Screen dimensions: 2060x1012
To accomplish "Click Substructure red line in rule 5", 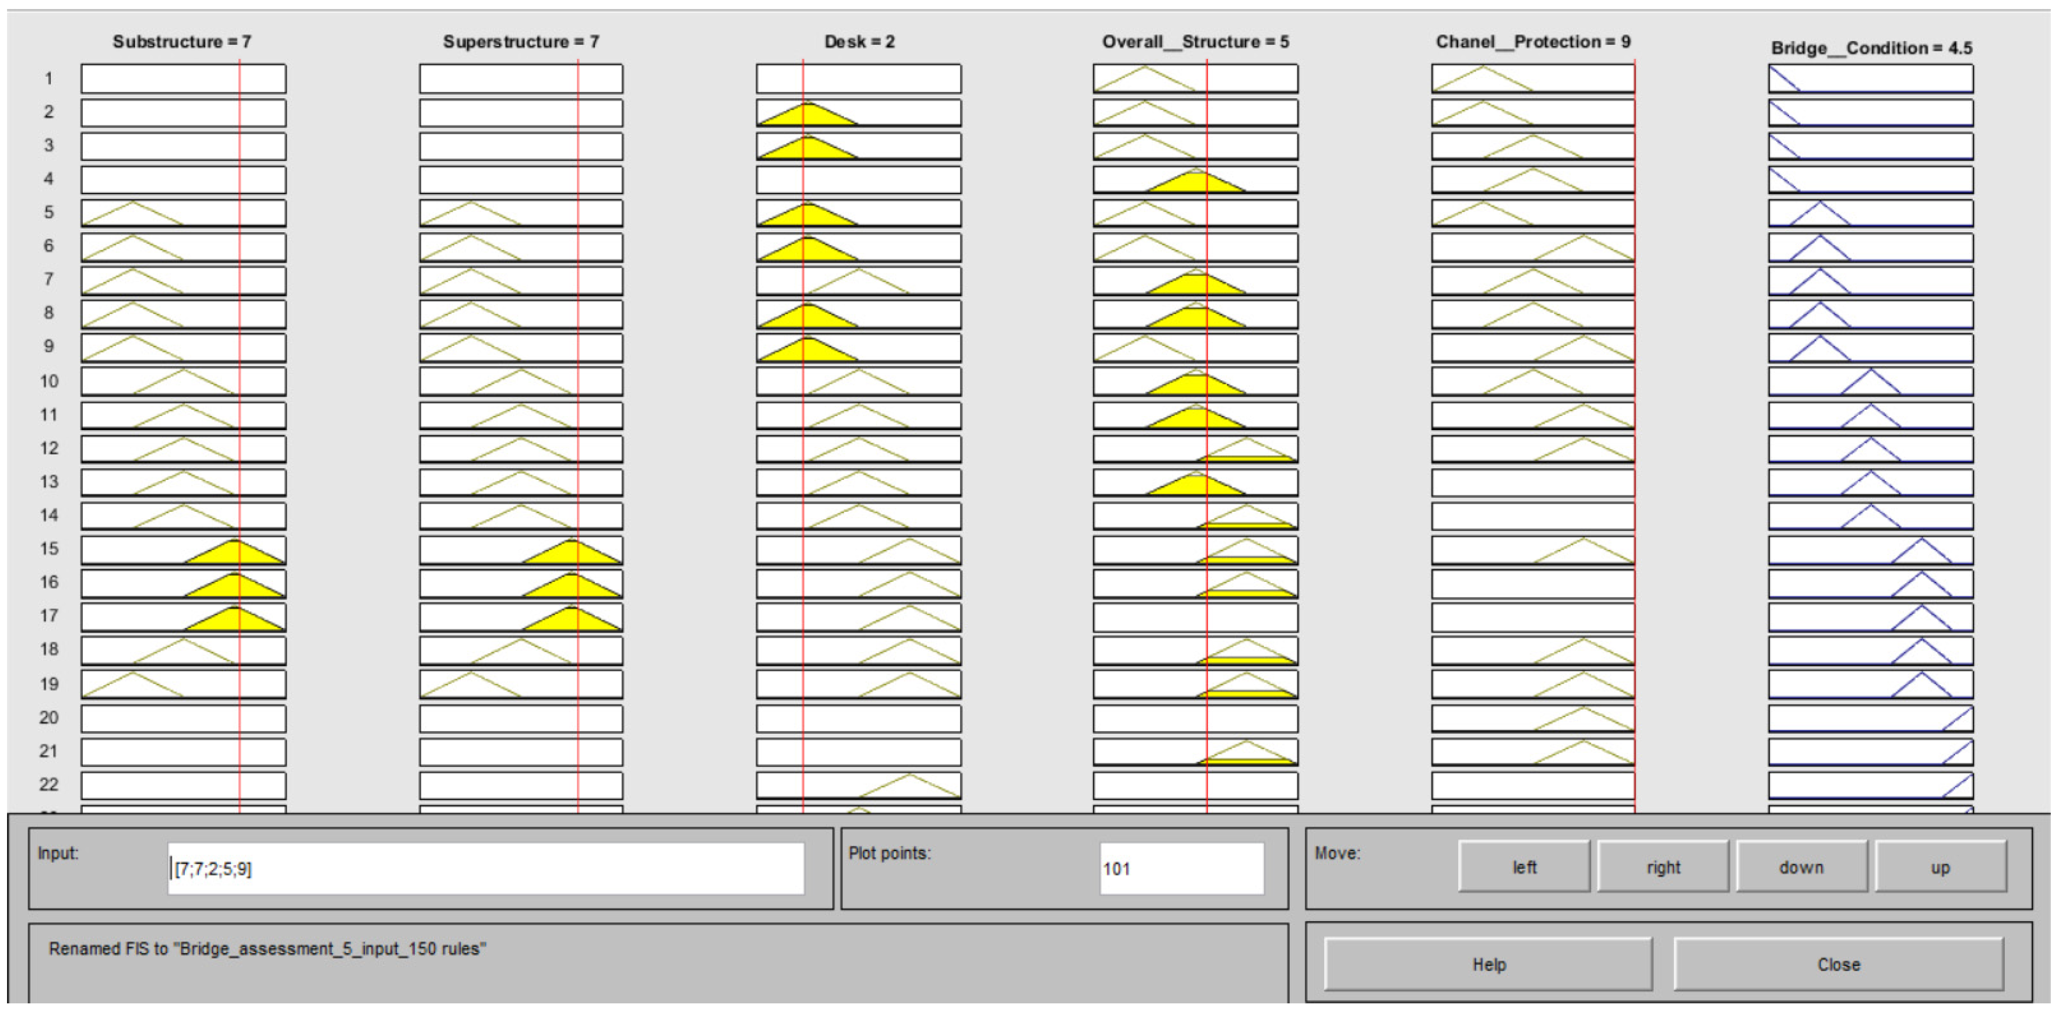I will pyautogui.click(x=239, y=213).
